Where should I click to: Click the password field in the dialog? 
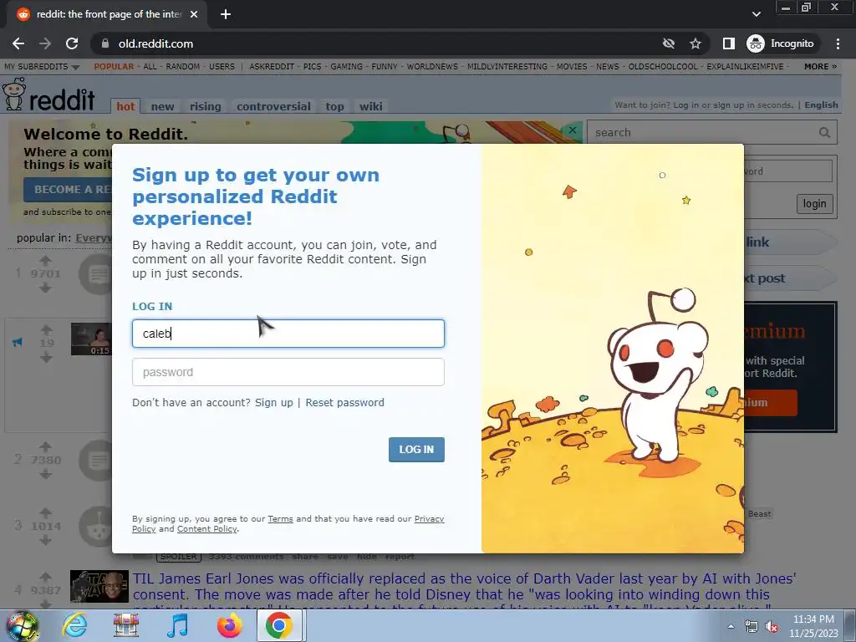(x=288, y=372)
